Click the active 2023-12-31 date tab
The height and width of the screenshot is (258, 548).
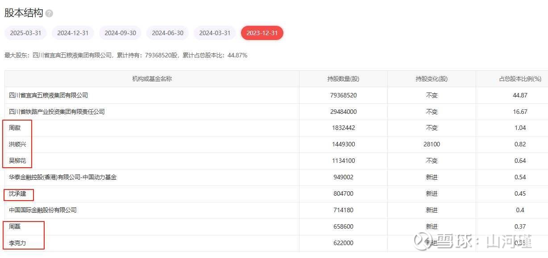(x=262, y=33)
